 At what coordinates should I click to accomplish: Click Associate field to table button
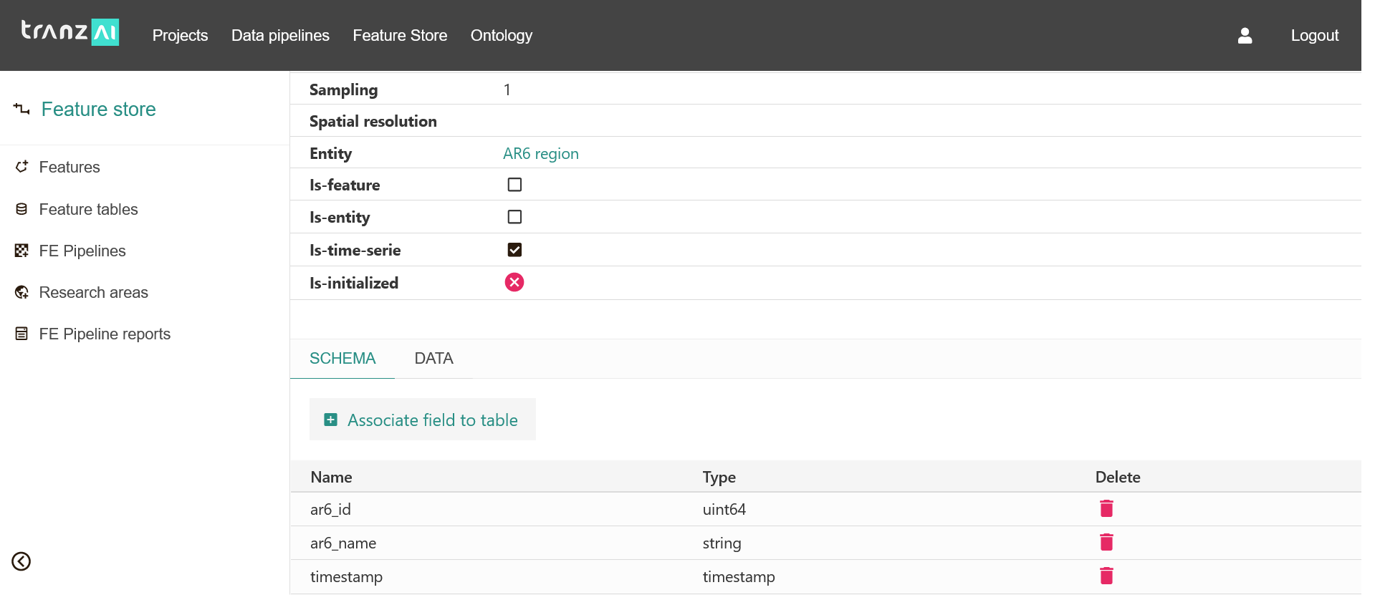pos(423,420)
